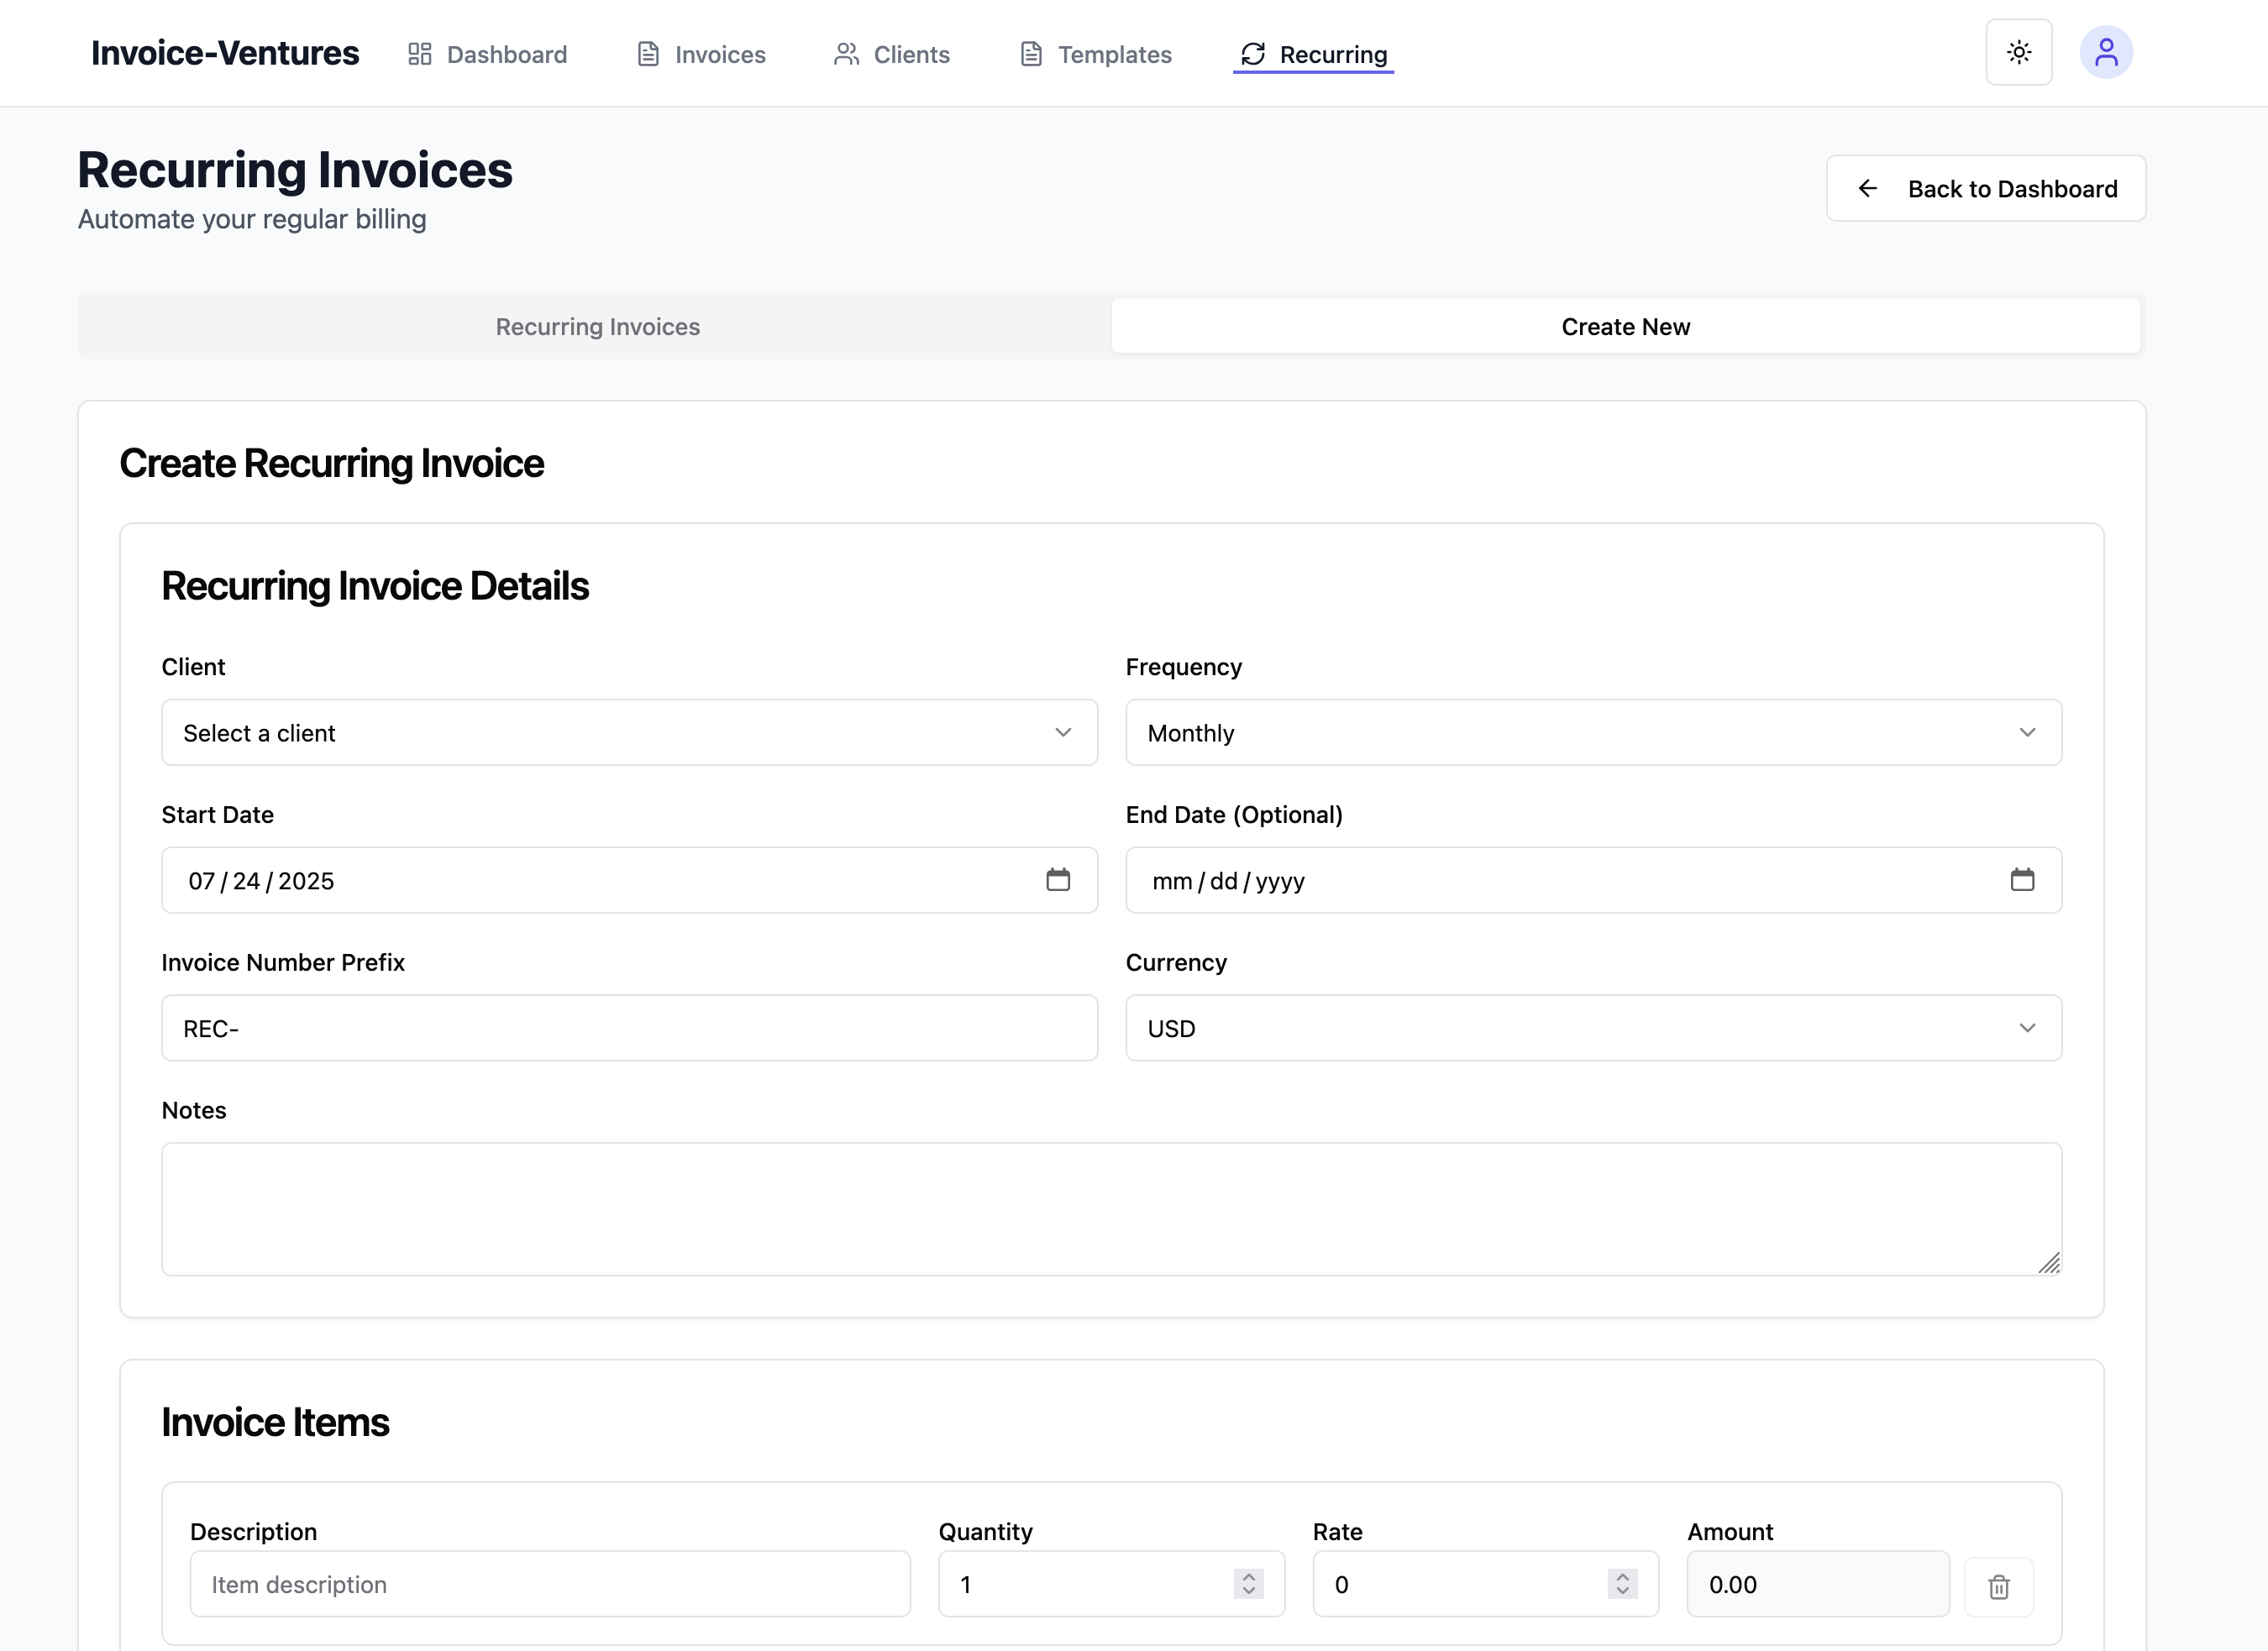Open the Select a client dropdown

(629, 733)
